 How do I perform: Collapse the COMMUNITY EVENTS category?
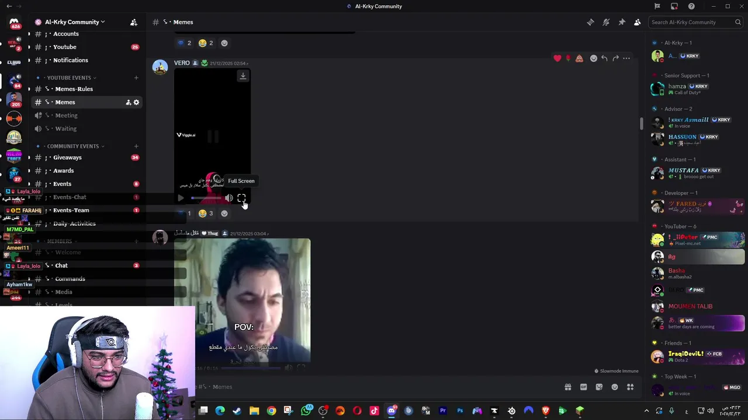tap(73, 146)
